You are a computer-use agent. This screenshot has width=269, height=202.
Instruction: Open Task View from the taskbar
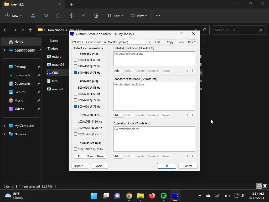click(x=106, y=196)
